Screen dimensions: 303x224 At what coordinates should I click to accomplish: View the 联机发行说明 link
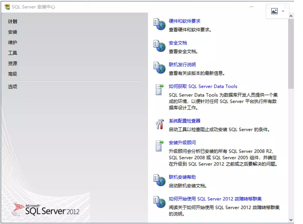182,65
